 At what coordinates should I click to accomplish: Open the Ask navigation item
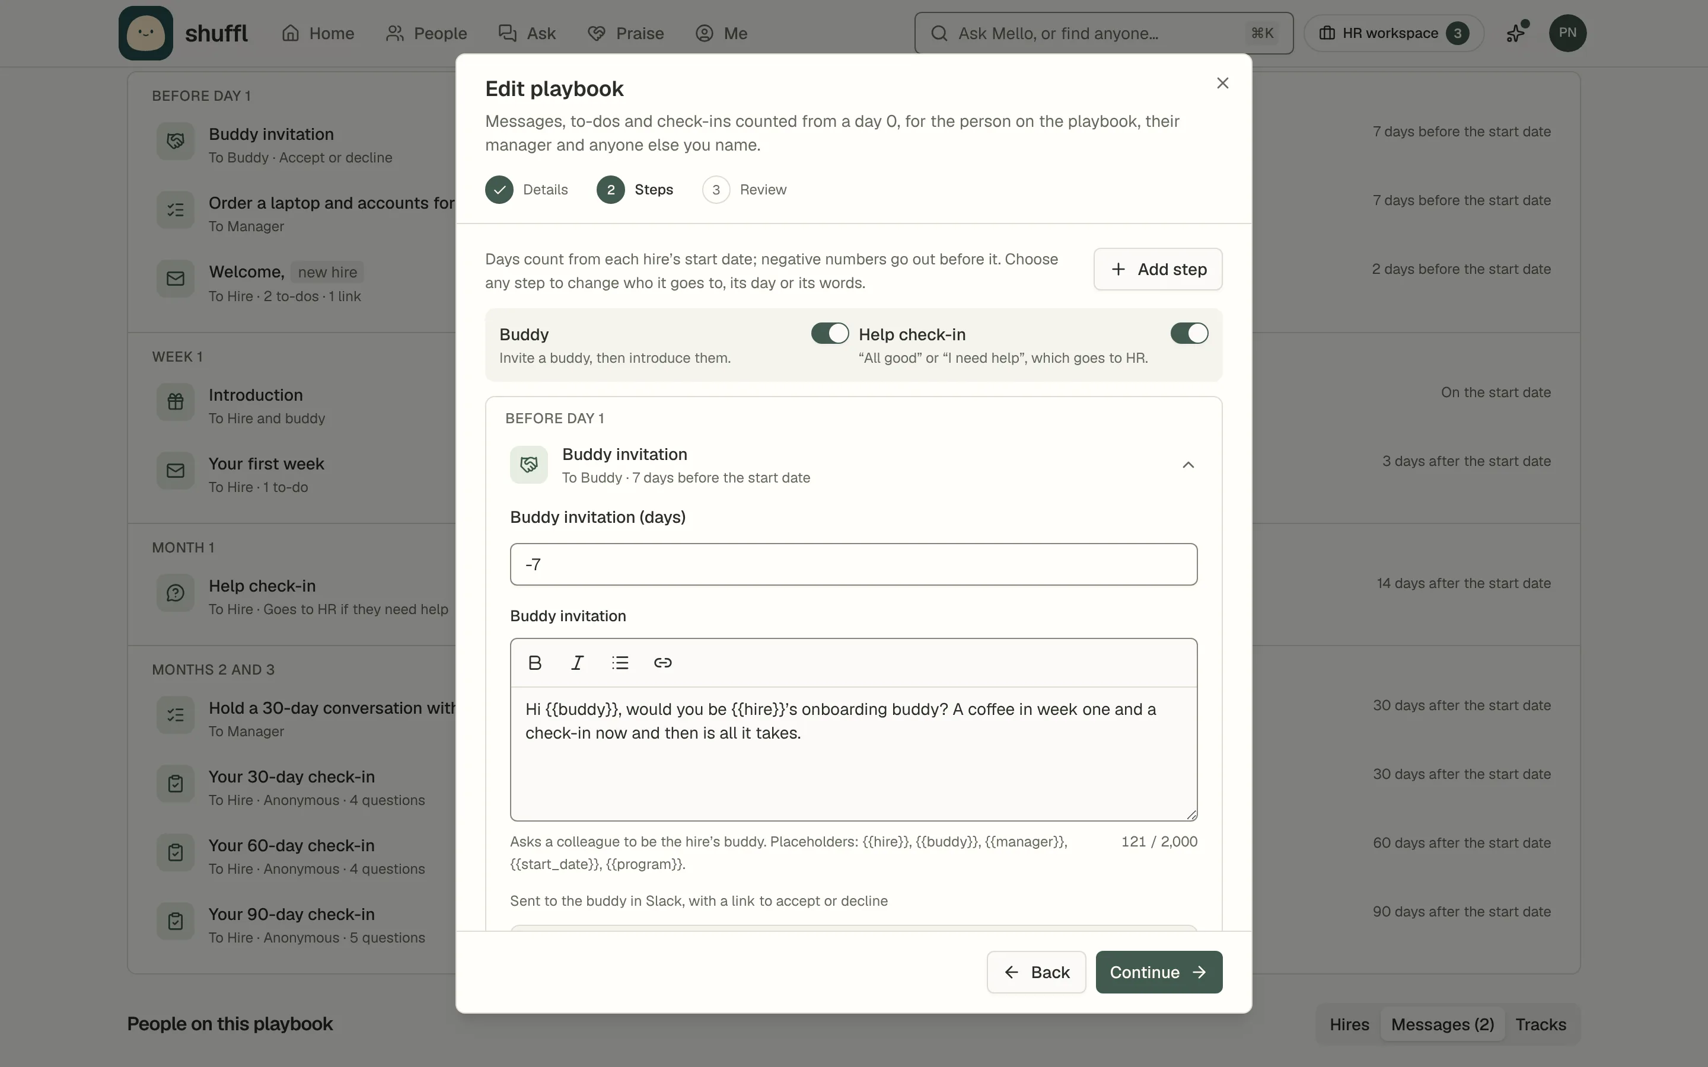pyautogui.click(x=527, y=33)
